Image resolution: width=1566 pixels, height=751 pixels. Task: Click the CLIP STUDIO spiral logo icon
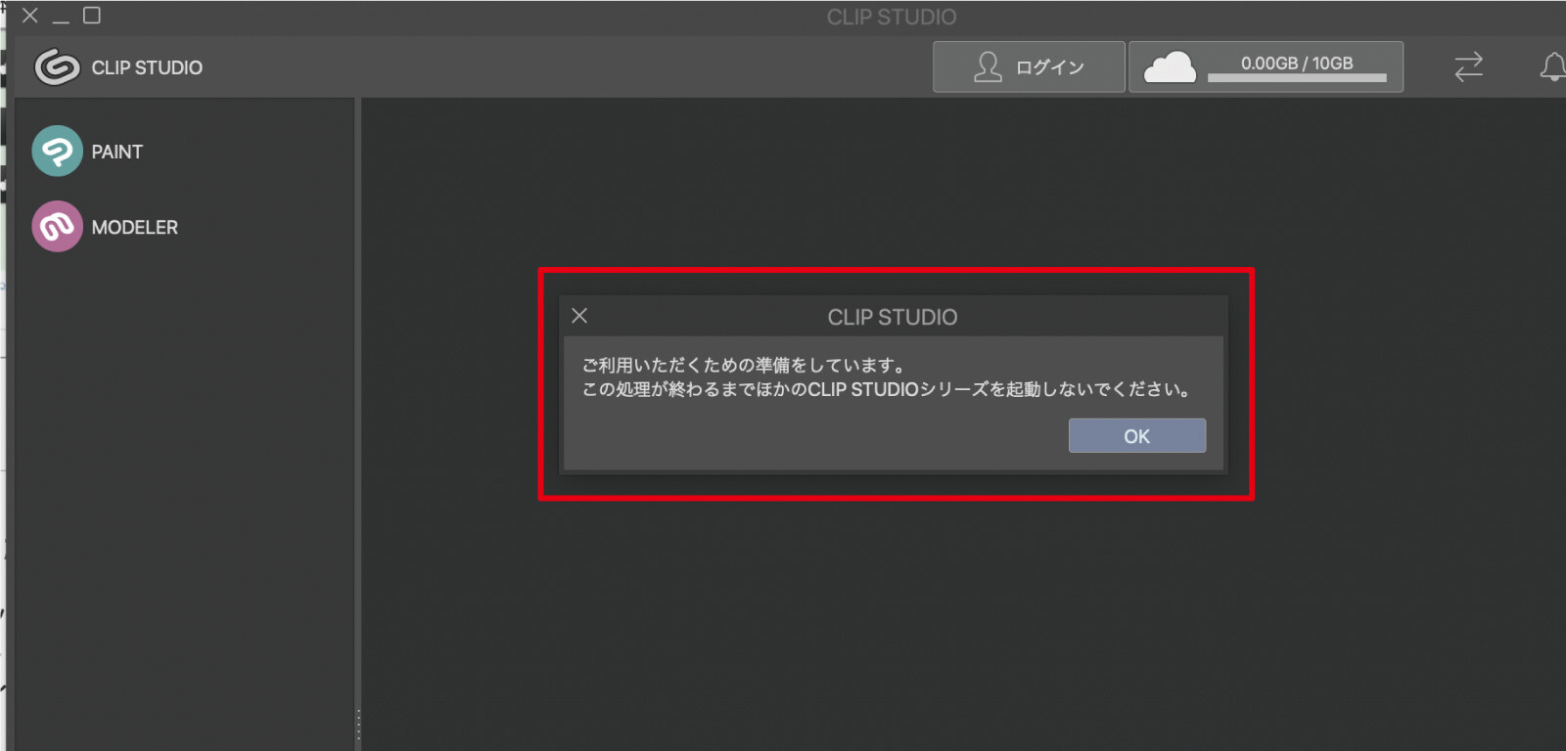pos(57,67)
